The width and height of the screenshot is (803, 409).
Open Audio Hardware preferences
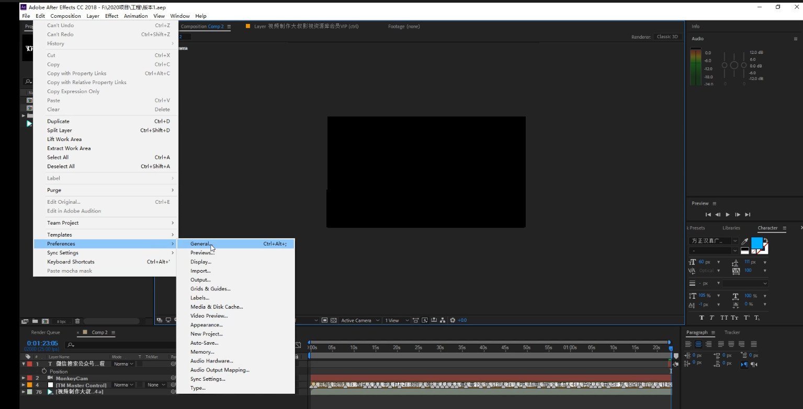(x=235, y=361)
